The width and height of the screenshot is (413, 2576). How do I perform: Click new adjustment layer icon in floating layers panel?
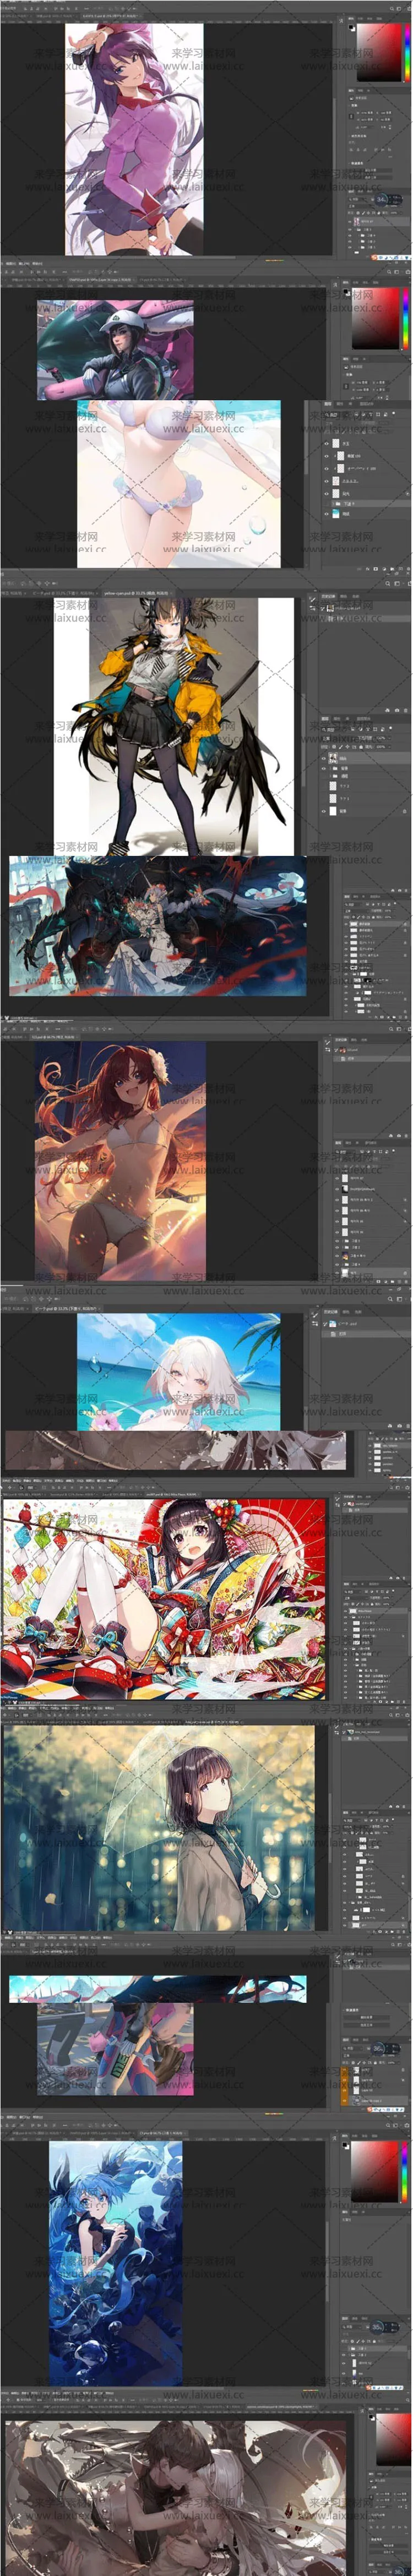pyautogui.click(x=384, y=569)
